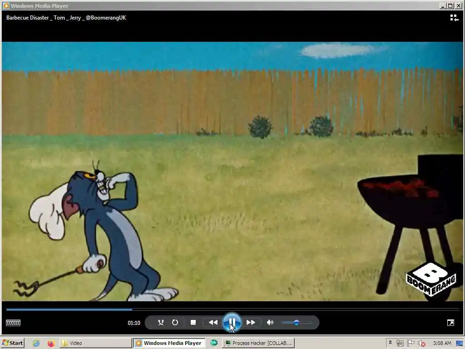Open Process Hacker taskbar button
Image resolution: width=465 pixels, height=349 pixels.
[x=258, y=343]
